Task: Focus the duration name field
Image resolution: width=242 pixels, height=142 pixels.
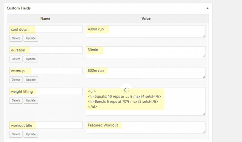Action: click(46, 50)
